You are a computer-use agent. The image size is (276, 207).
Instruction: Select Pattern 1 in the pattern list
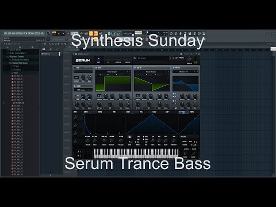50,54
